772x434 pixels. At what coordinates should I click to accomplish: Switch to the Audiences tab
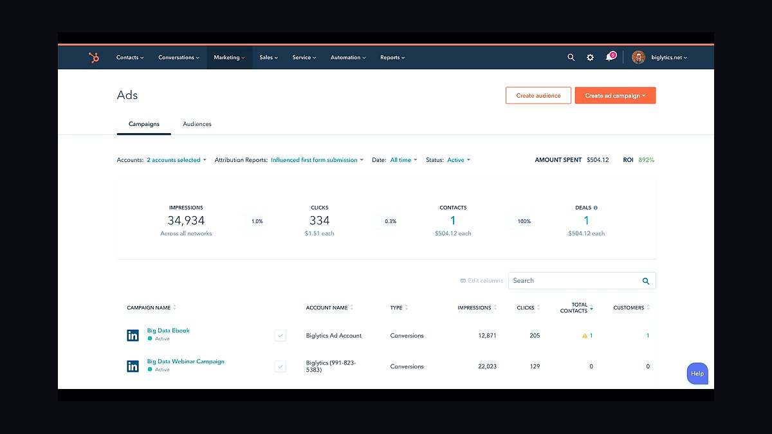[x=197, y=124]
